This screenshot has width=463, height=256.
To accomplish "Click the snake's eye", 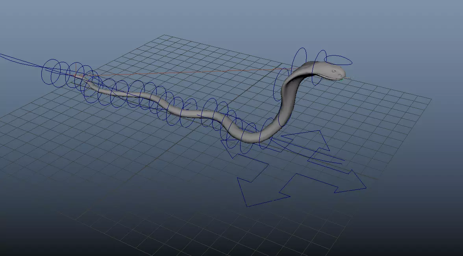I will pos(334,71).
